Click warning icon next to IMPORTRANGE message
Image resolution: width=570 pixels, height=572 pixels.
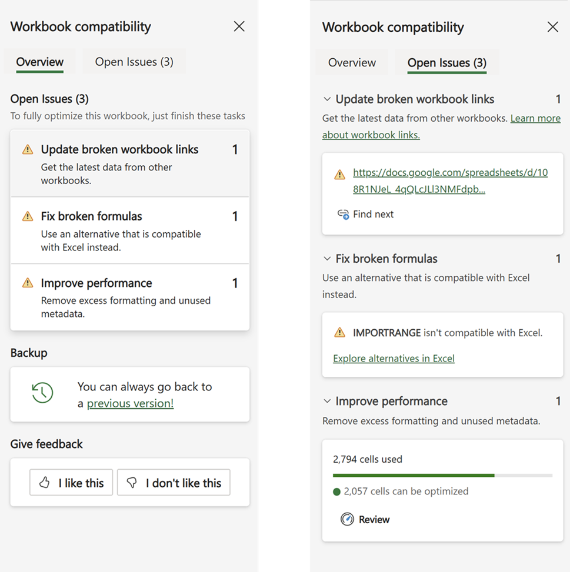pyautogui.click(x=340, y=332)
